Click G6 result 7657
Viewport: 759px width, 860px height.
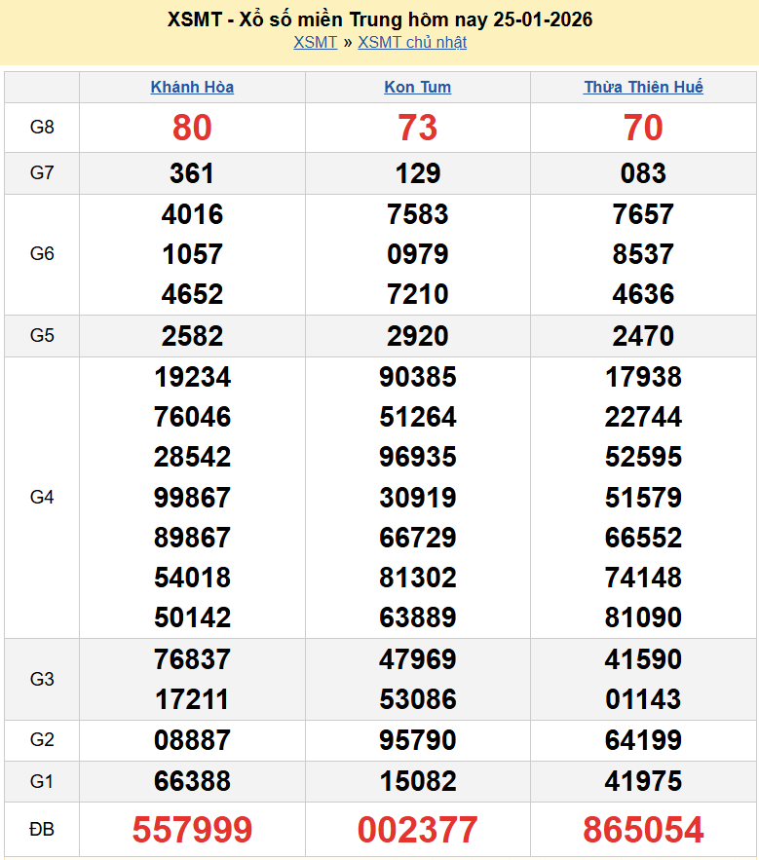pyautogui.click(x=643, y=214)
